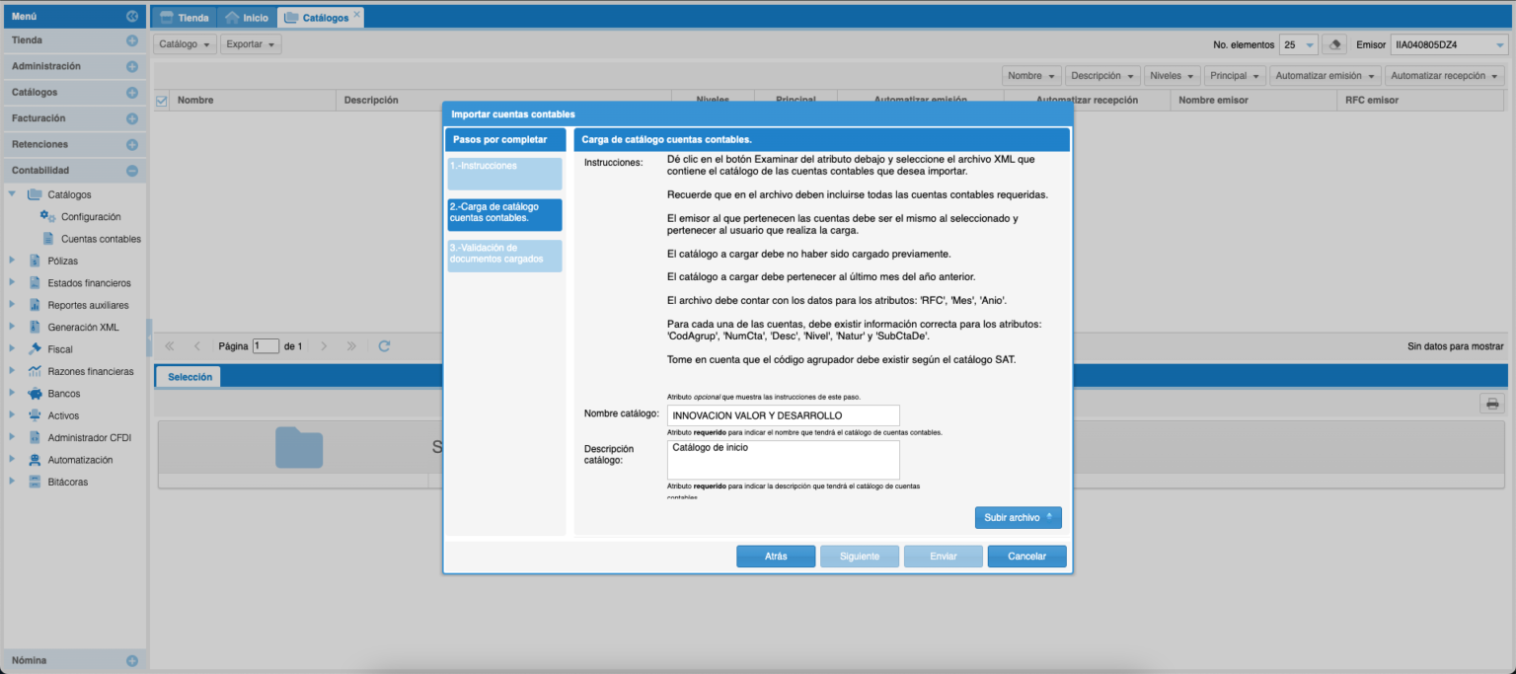Expand the Tienda section plus toggle
This screenshot has width=1516, height=674.
[x=132, y=40]
